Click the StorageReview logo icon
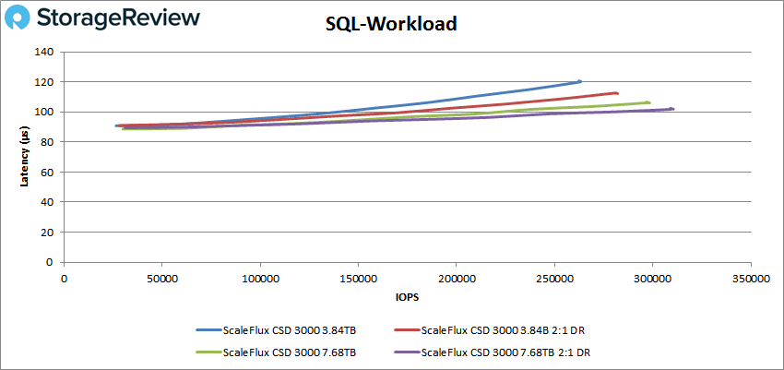 click(18, 19)
